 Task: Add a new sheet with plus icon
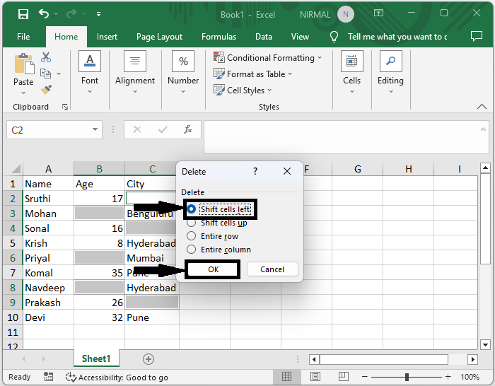click(x=148, y=359)
